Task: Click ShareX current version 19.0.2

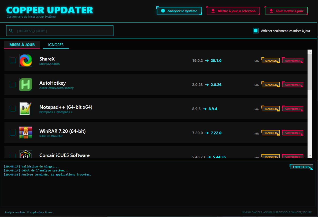Action: coord(197,61)
